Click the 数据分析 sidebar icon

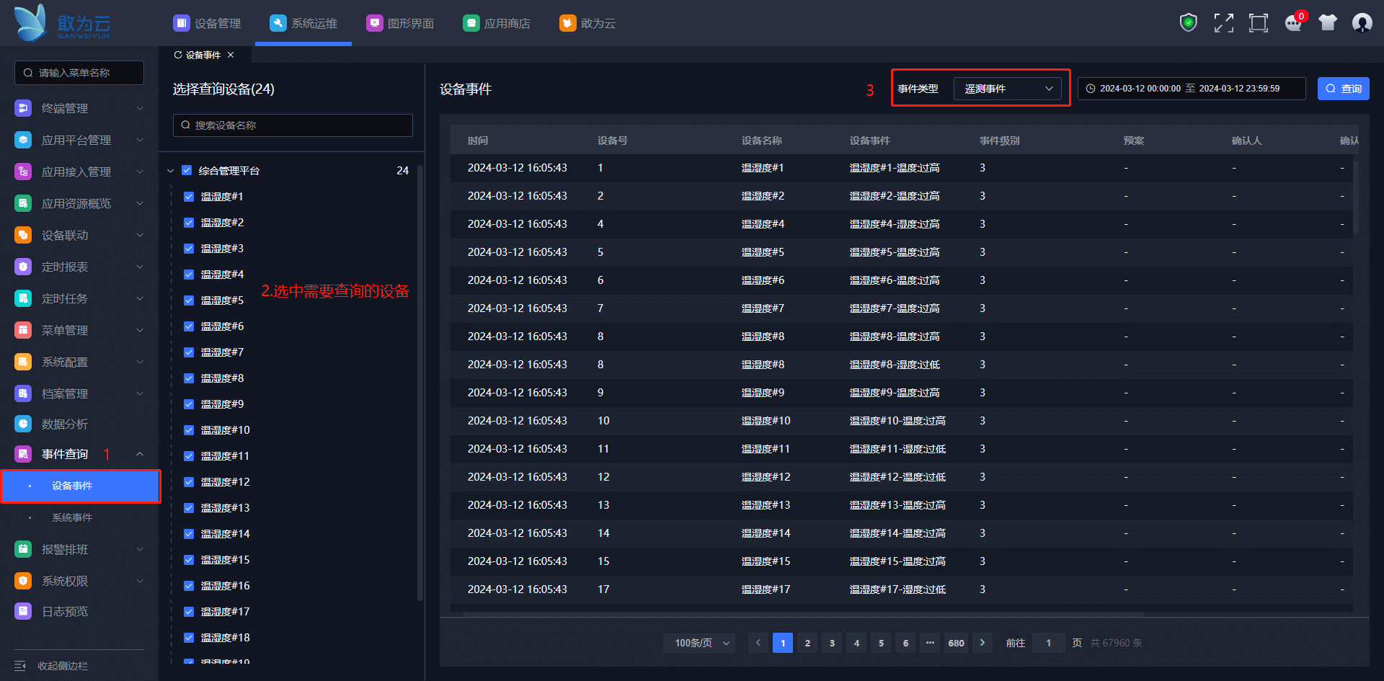tap(23, 424)
